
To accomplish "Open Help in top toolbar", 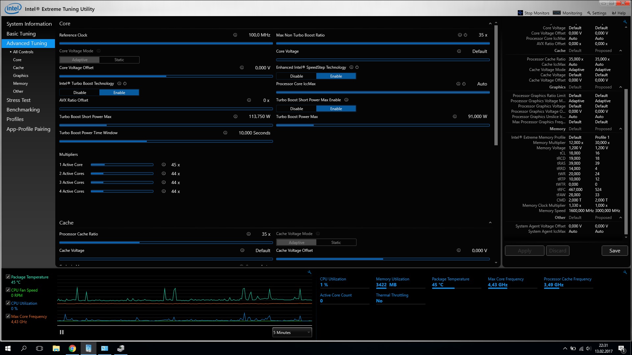I will pyautogui.click(x=619, y=13).
